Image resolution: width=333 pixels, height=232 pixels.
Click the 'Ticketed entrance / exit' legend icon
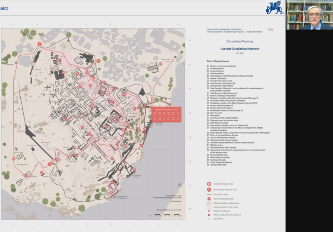[x=209, y=184]
